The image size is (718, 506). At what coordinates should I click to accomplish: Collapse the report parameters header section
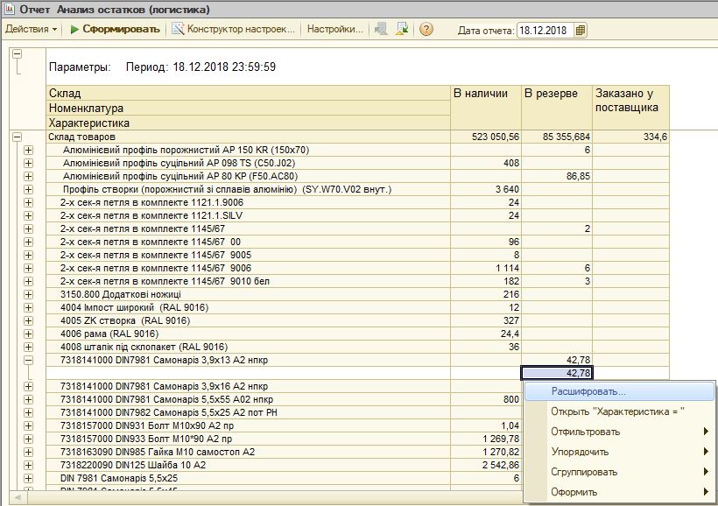click(x=16, y=53)
